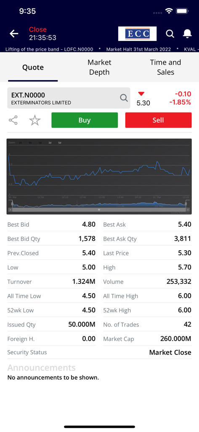Set chart zoom to 3d
Viewport: 199px width, 432px height.
tap(50, 143)
